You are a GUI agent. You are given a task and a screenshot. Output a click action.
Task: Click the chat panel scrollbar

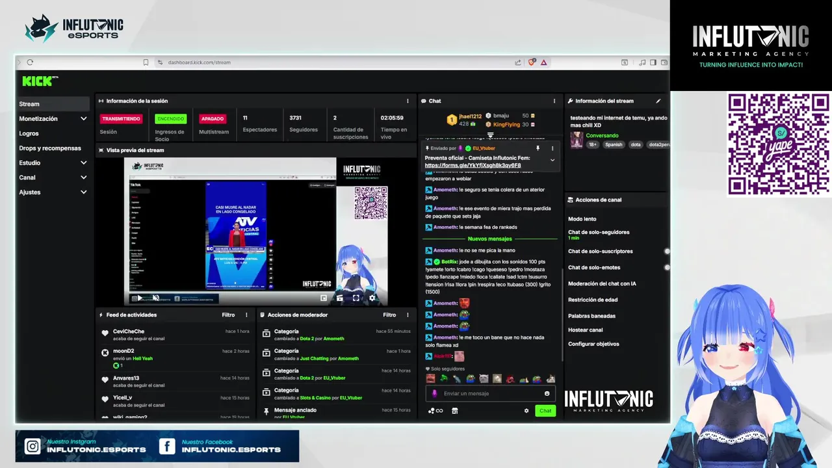point(562,315)
